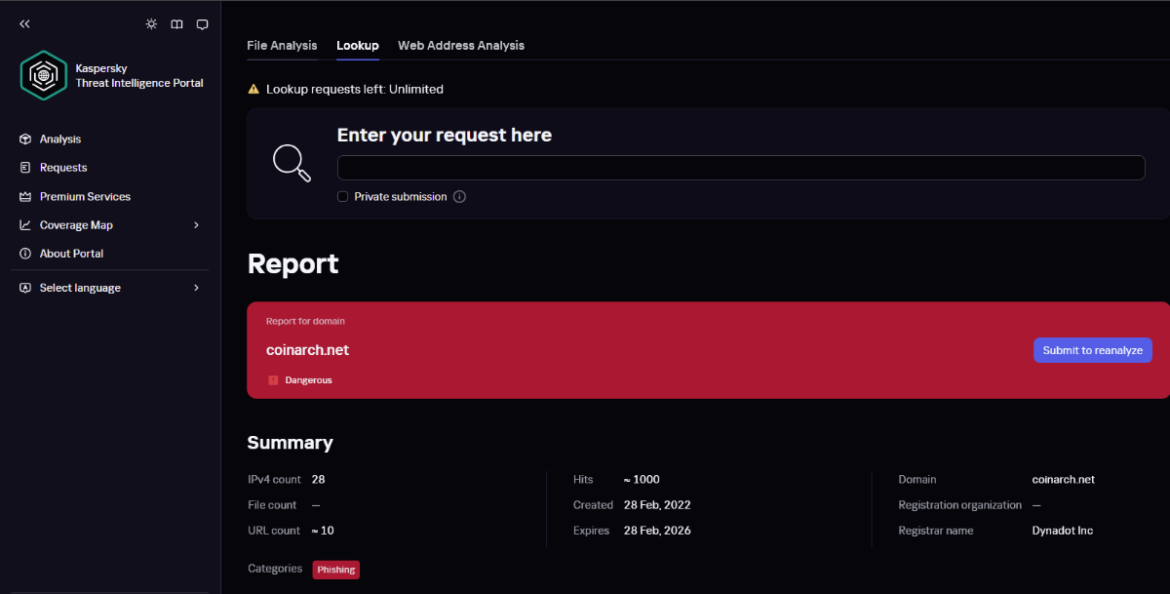The width and height of the screenshot is (1170, 594).
Task: Click the Created date 28 Feb, 2022
Action: point(657,505)
